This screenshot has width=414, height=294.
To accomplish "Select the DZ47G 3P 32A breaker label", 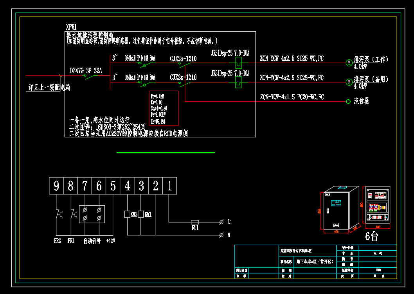I will (x=86, y=71).
